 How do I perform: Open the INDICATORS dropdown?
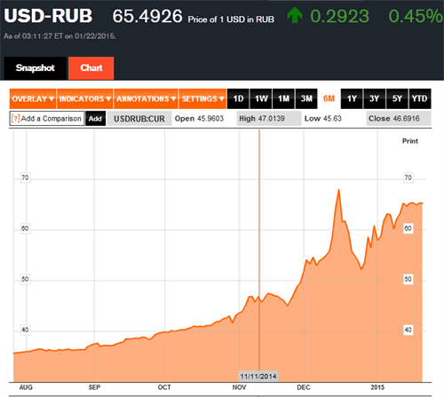tap(85, 98)
